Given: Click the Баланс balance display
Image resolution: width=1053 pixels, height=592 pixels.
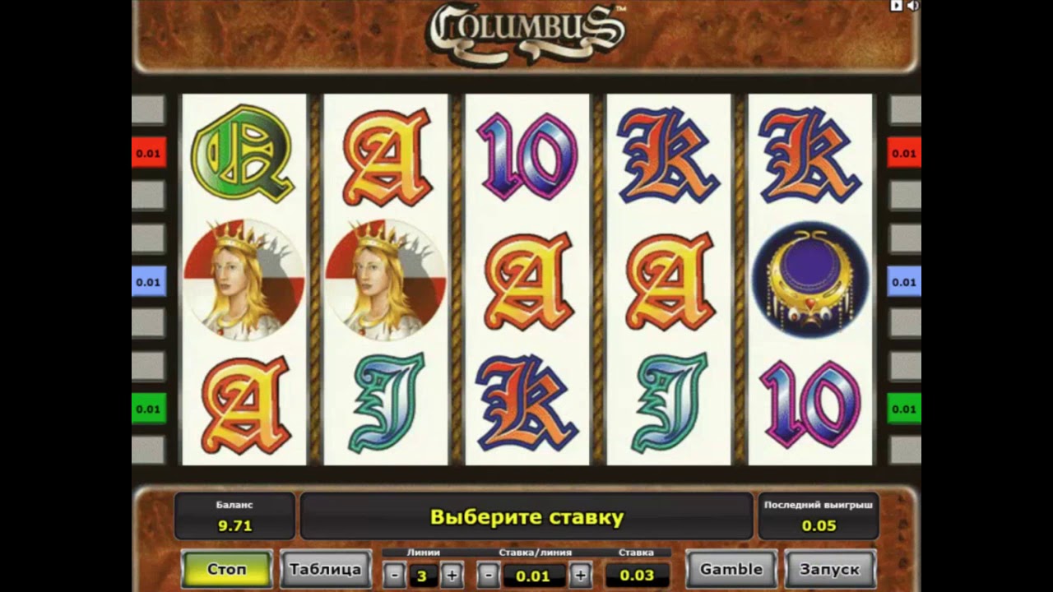Looking at the screenshot, I should [234, 516].
